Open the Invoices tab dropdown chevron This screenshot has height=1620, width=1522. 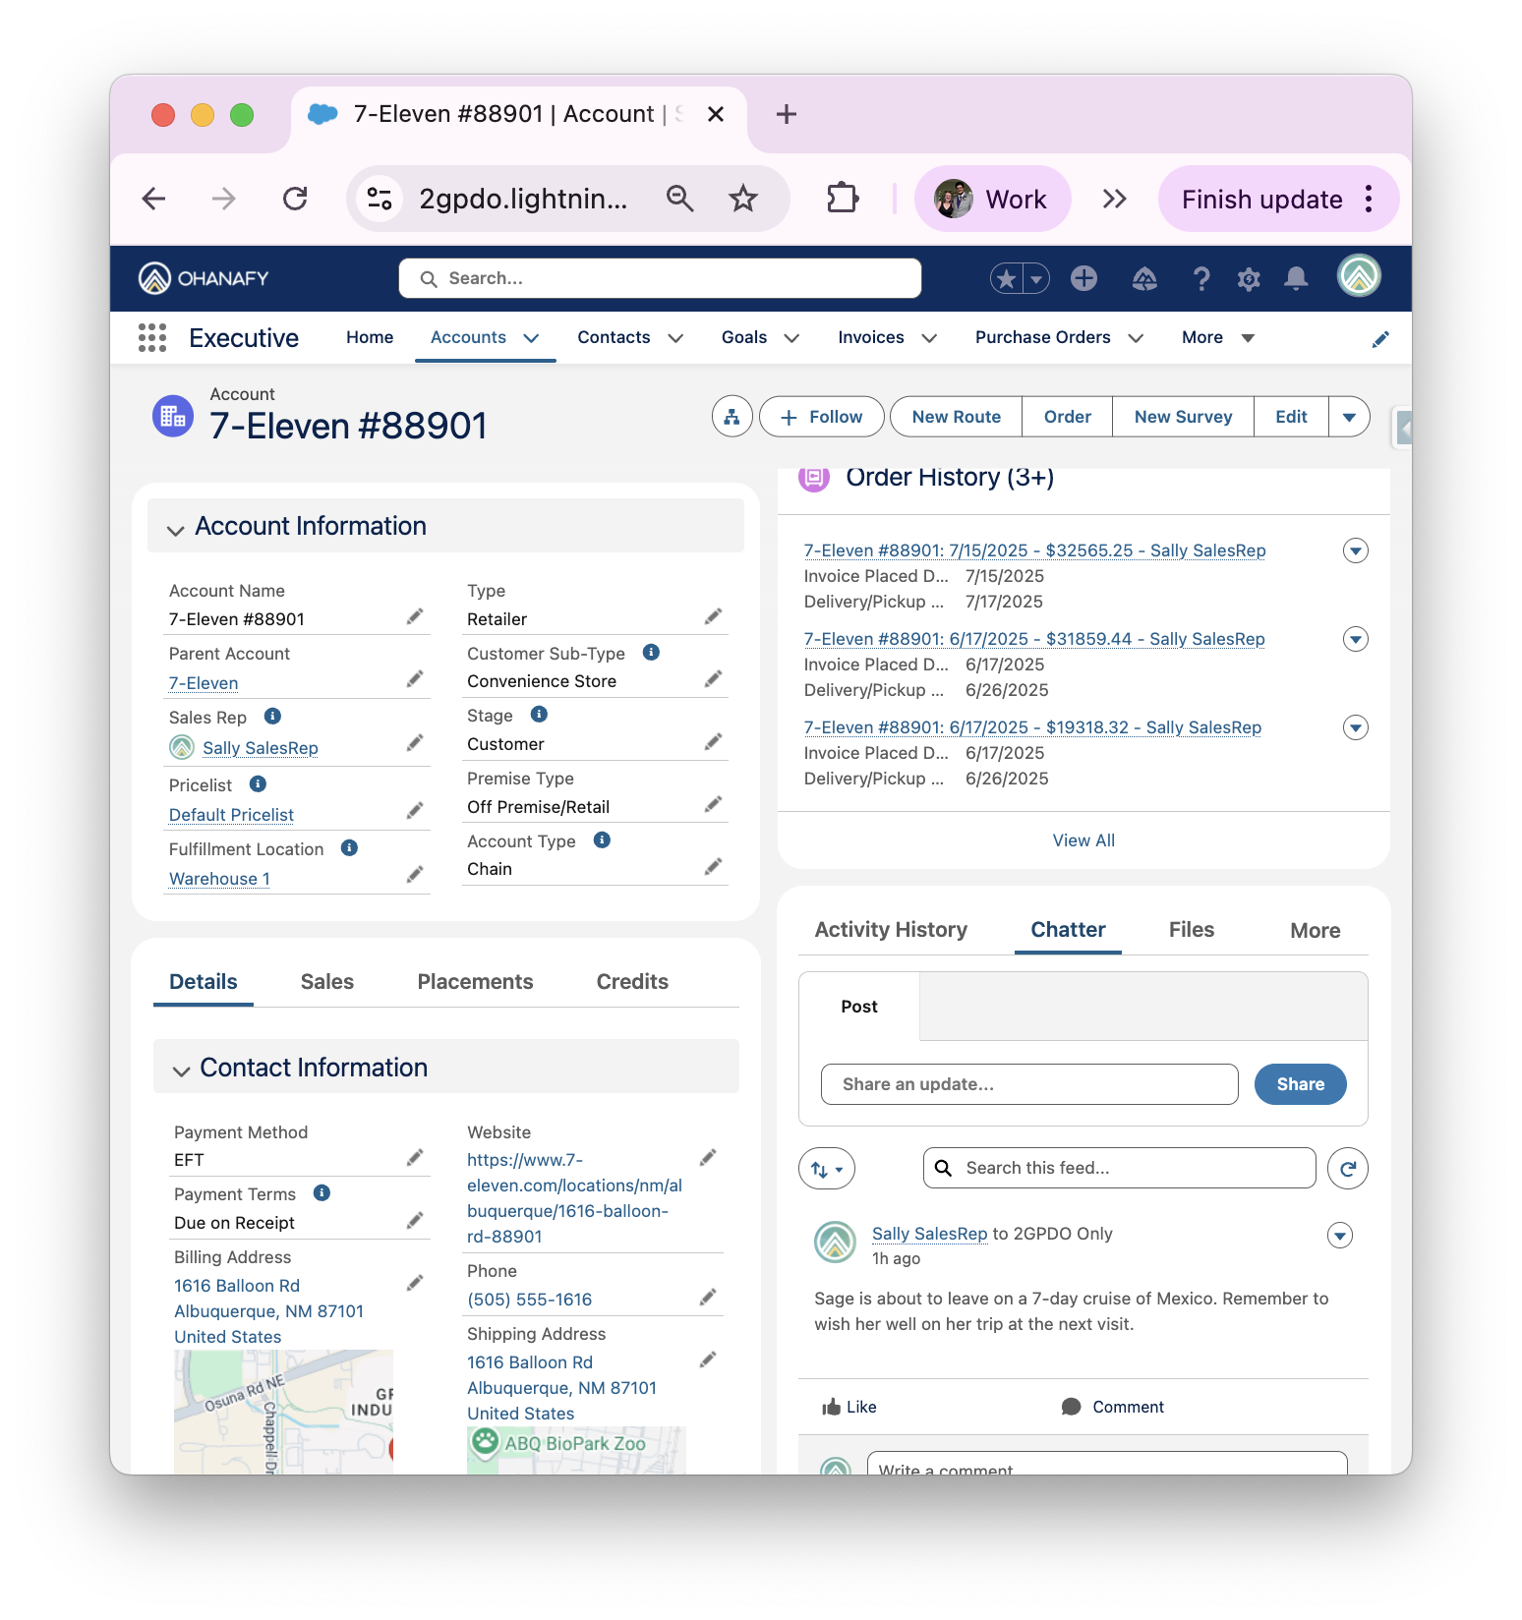(929, 338)
